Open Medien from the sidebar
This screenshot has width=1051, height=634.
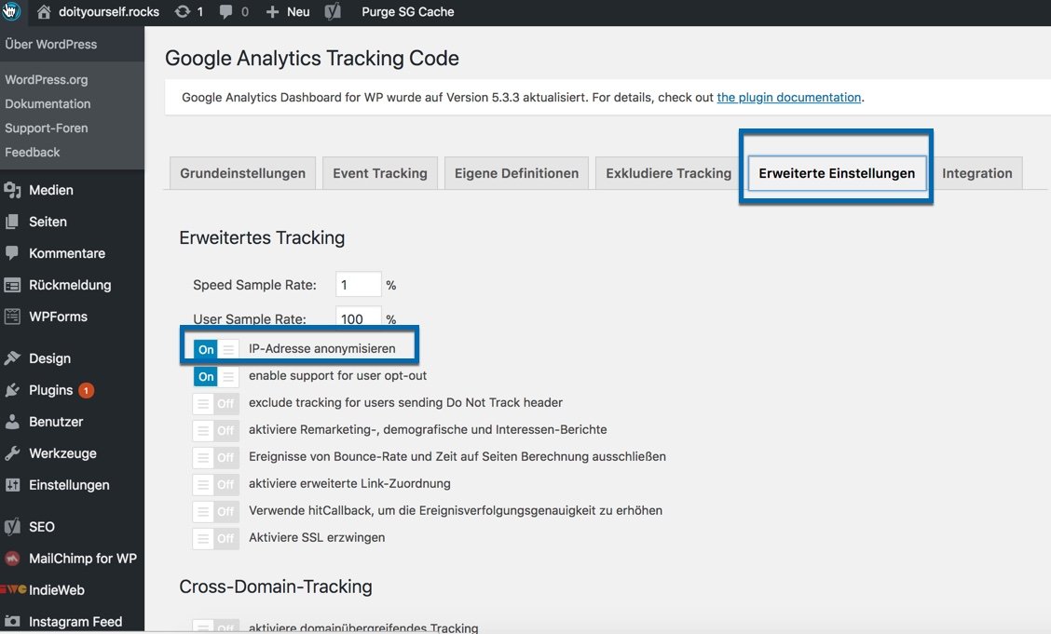point(50,190)
